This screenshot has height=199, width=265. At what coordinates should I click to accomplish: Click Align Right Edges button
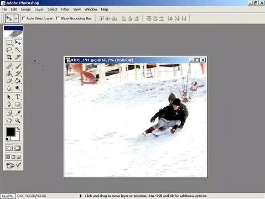[x=137, y=18]
